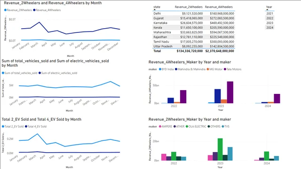Click Tata Motors bar for 2024

pos(277,99)
